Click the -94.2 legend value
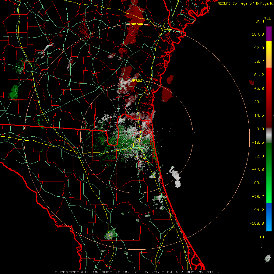 coord(258,210)
